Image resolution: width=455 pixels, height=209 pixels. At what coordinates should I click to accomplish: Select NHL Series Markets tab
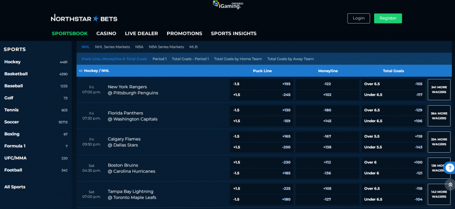click(112, 47)
